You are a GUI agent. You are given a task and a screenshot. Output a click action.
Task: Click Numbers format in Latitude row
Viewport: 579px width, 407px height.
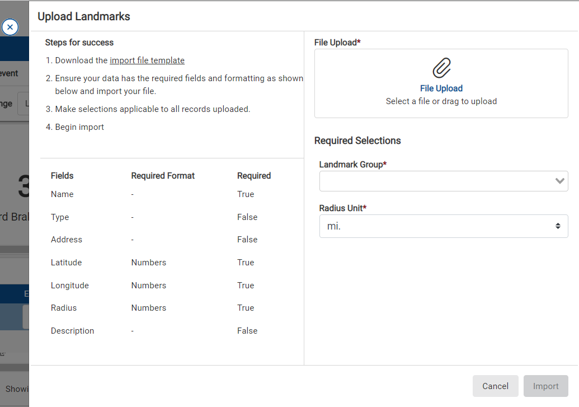pos(149,263)
